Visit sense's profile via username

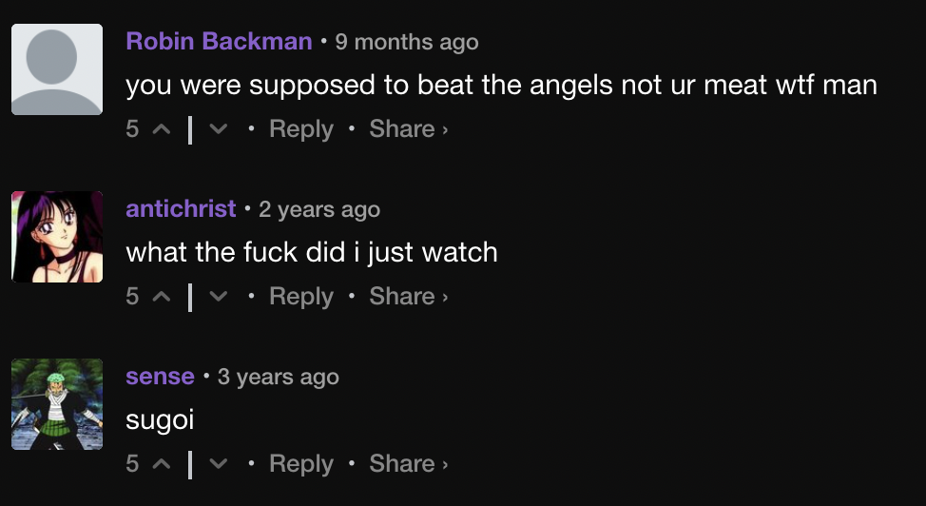(160, 377)
